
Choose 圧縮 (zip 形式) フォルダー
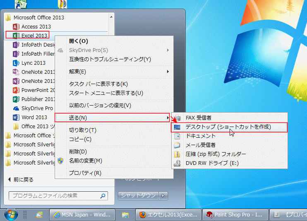(229, 154)
